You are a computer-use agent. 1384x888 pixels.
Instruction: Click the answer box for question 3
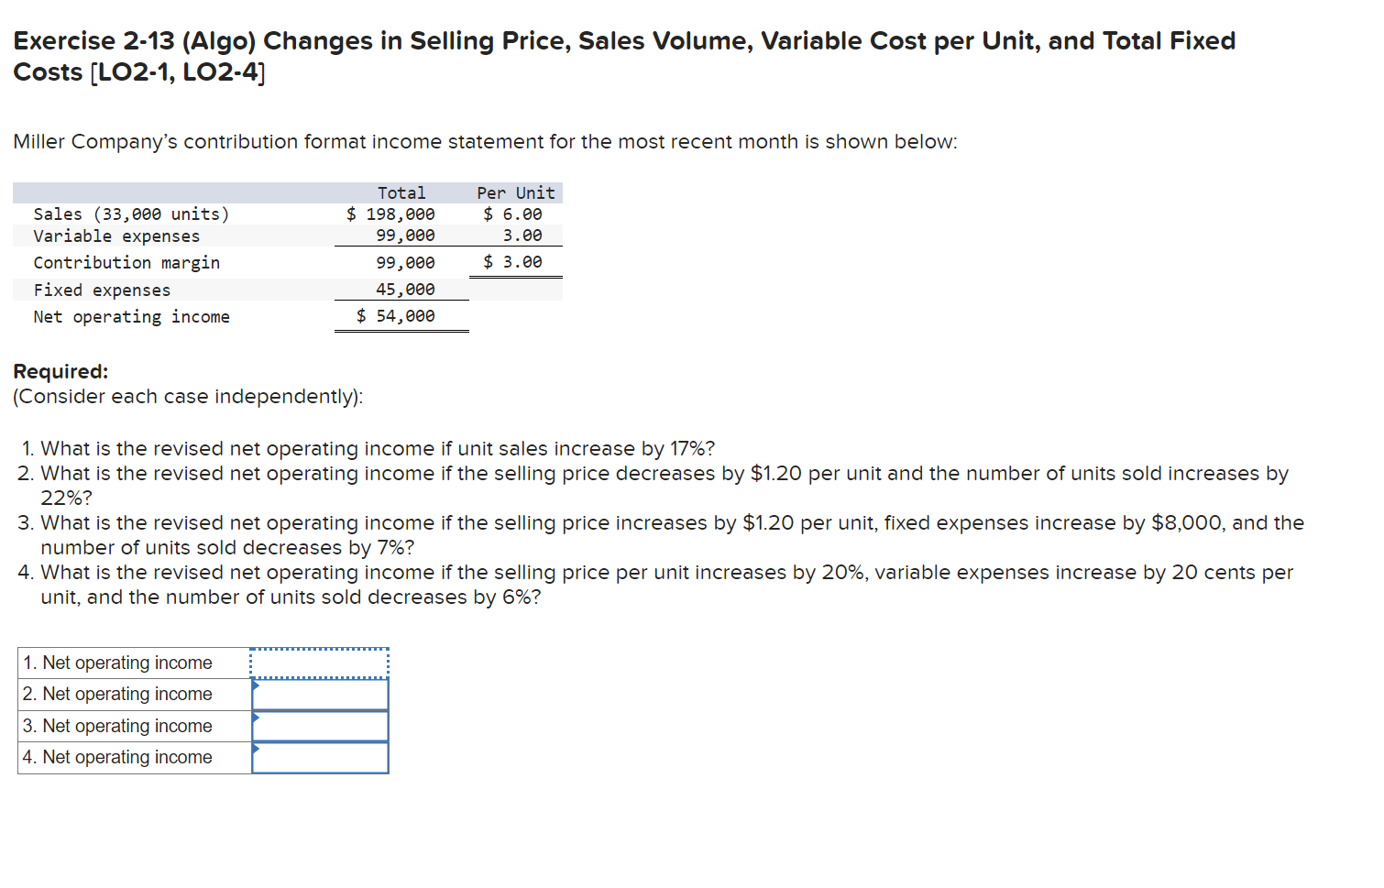(x=321, y=725)
